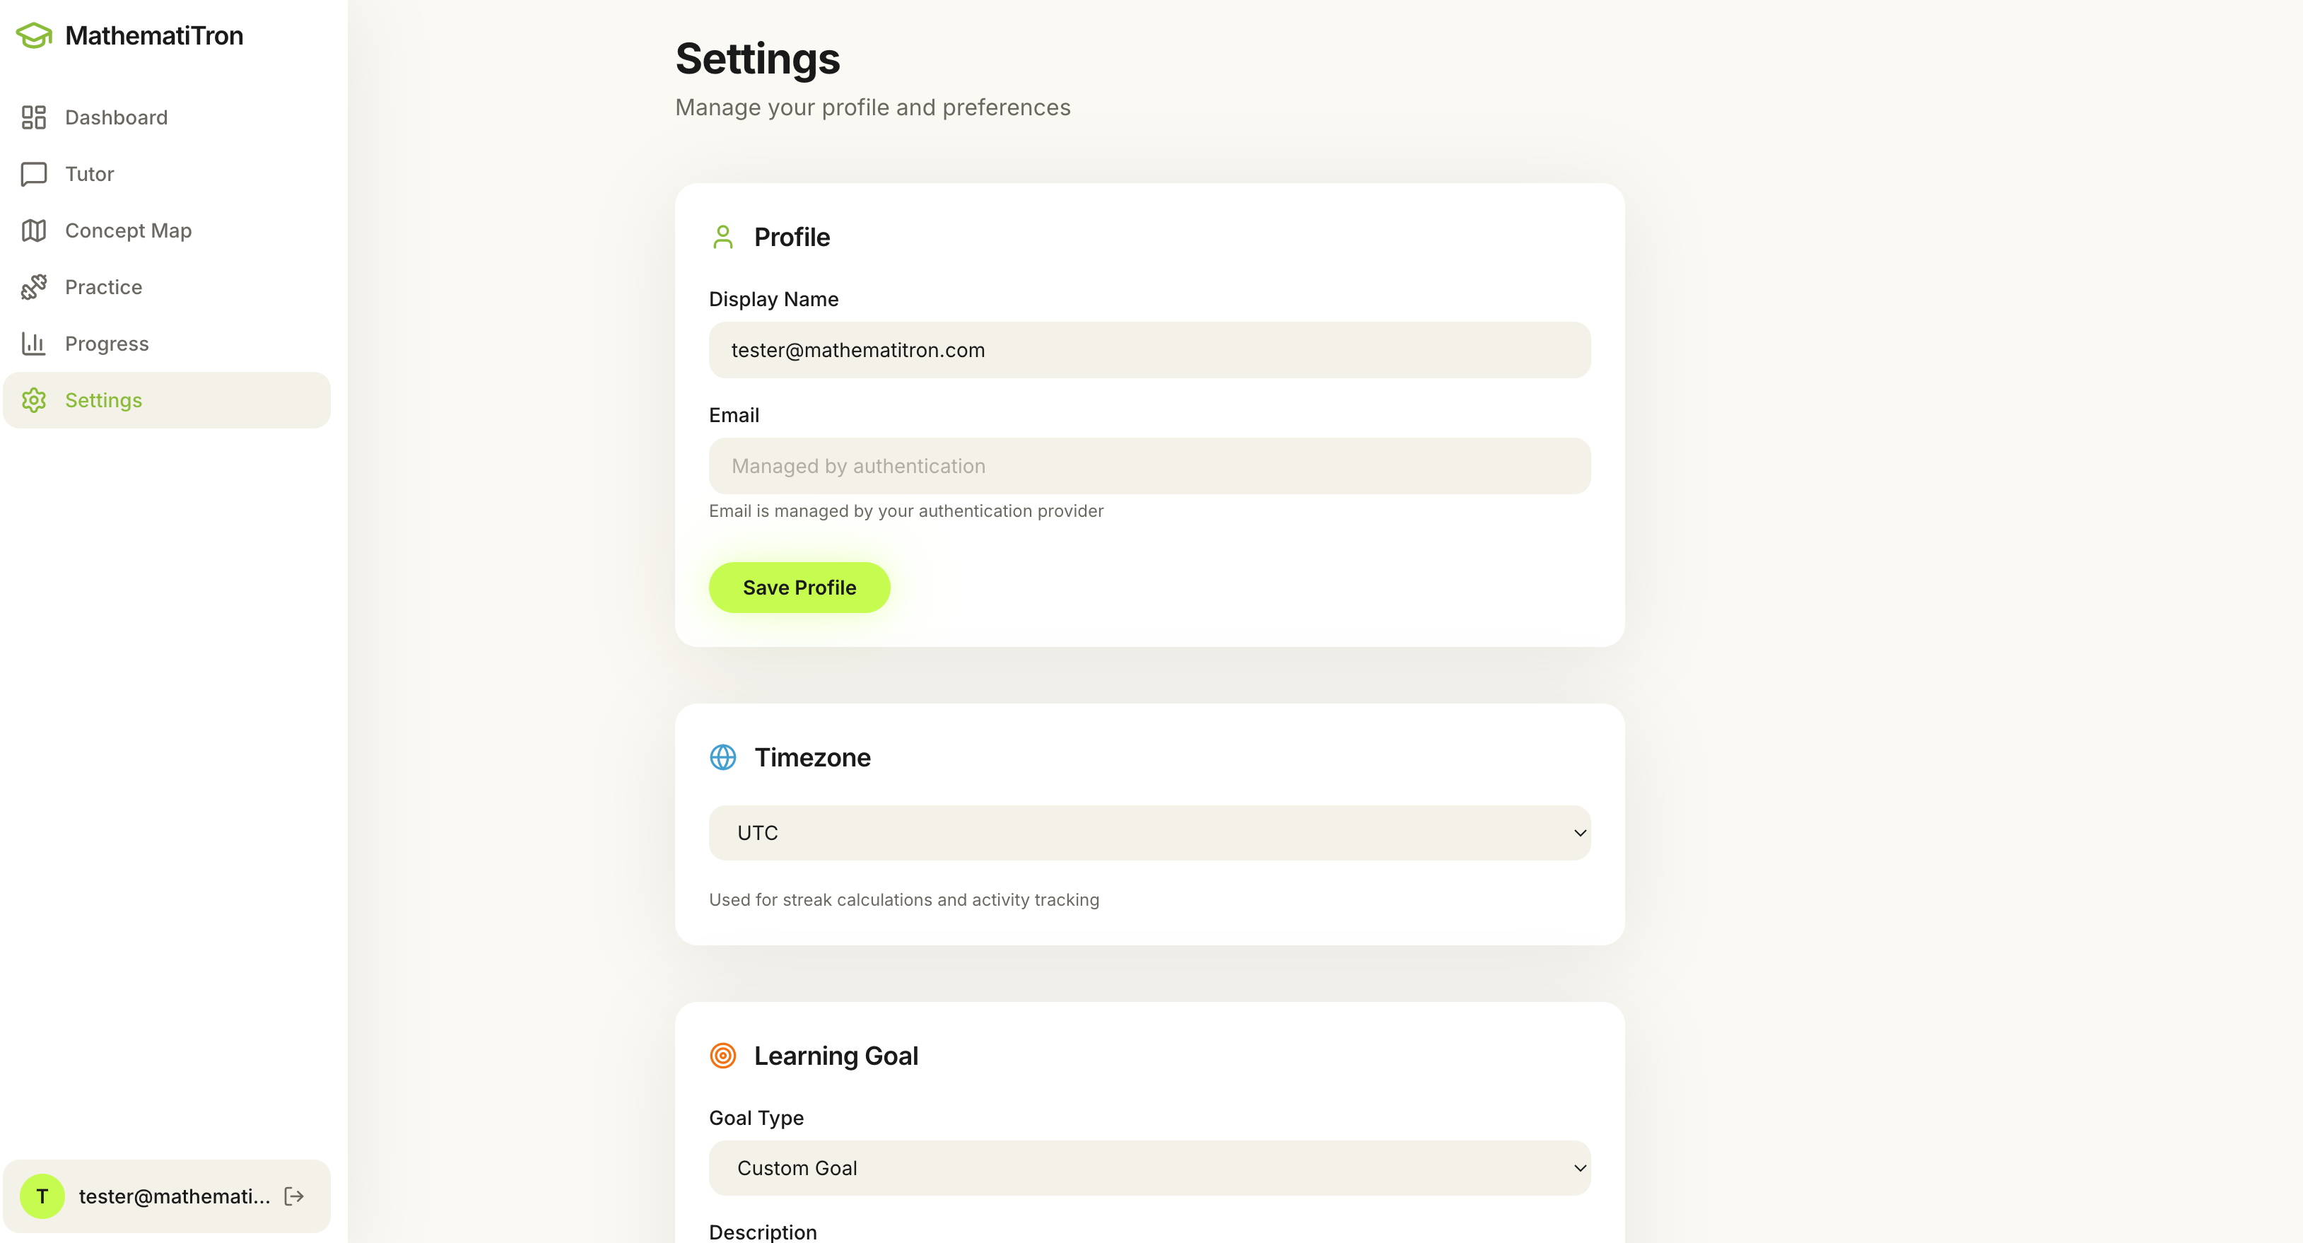Navigate to Practice in the sidebar
The height and width of the screenshot is (1243, 2303).
(104, 287)
